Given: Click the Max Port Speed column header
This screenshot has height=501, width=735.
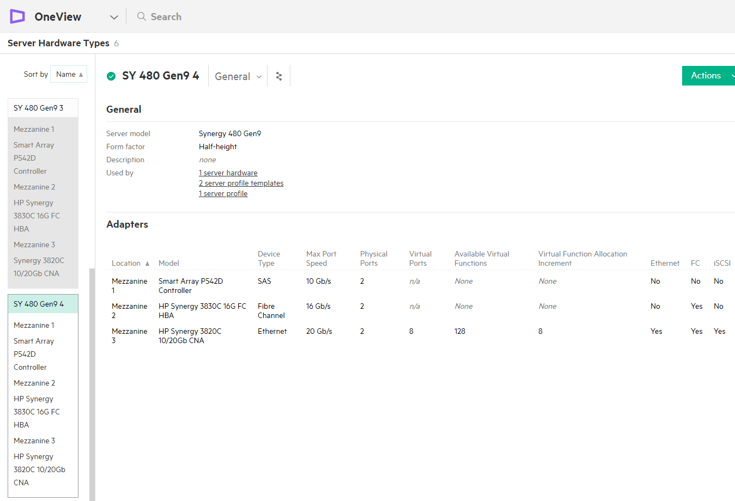Looking at the screenshot, I should tap(321, 259).
